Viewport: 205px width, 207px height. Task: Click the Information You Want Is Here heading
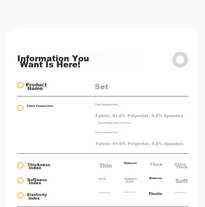(x=53, y=61)
